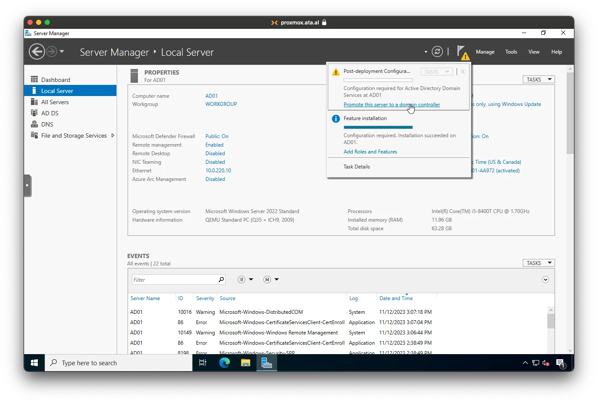Click the Post-deployment Configuration progress bar
This screenshot has height=403, width=598.
[378, 80]
